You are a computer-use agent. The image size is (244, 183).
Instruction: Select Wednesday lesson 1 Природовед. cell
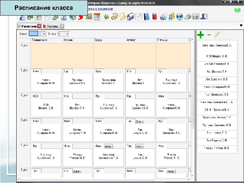tap(109, 83)
